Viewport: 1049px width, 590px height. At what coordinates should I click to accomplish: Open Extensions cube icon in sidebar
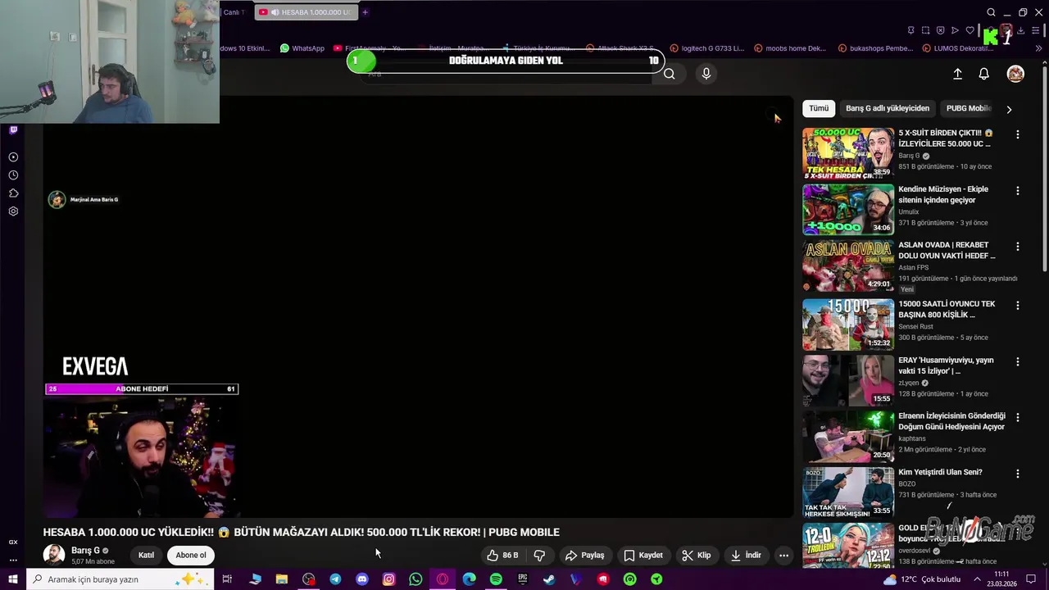(x=13, y=193)
